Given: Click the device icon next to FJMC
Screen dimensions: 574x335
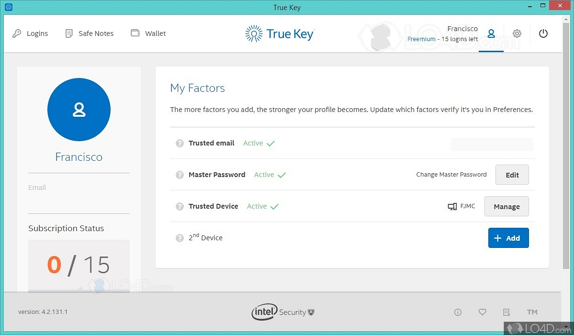Looking at the screenshot, I should click(x=452, y=206).
